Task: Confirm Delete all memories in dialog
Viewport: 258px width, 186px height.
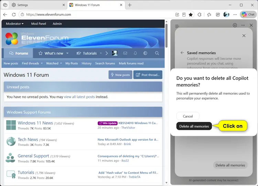Action: point(194,126)
